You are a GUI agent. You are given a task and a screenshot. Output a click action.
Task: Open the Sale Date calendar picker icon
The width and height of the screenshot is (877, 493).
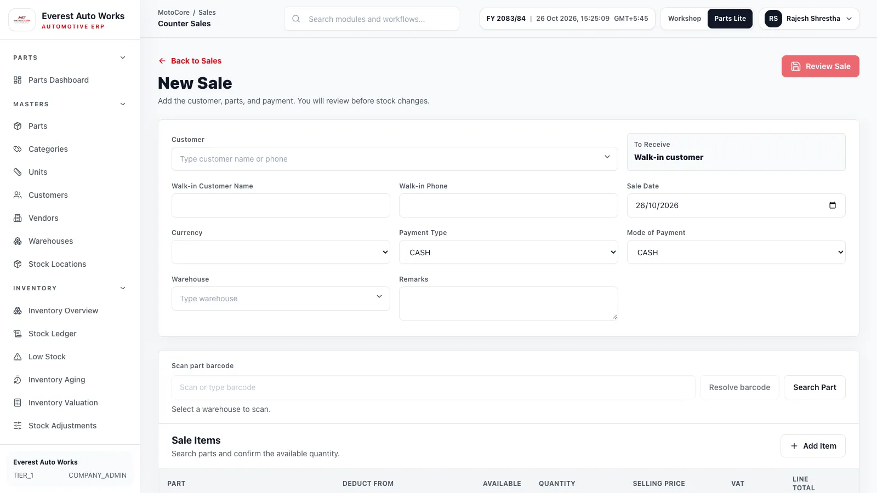point(833,205)
